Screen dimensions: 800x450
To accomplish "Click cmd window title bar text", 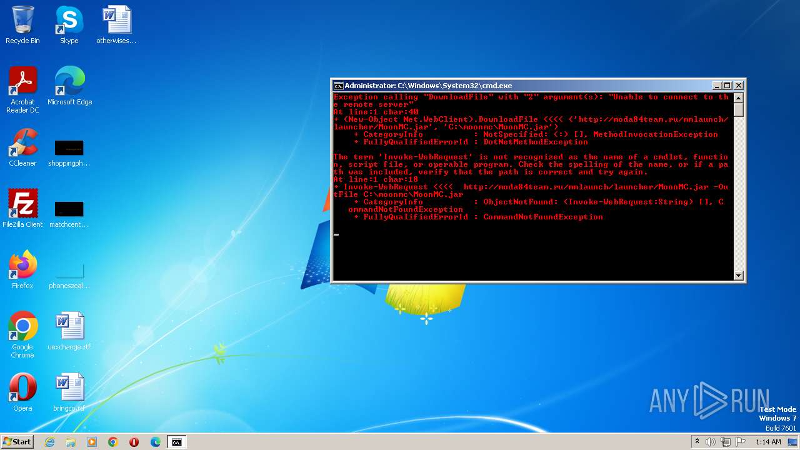I will (428, 86).
